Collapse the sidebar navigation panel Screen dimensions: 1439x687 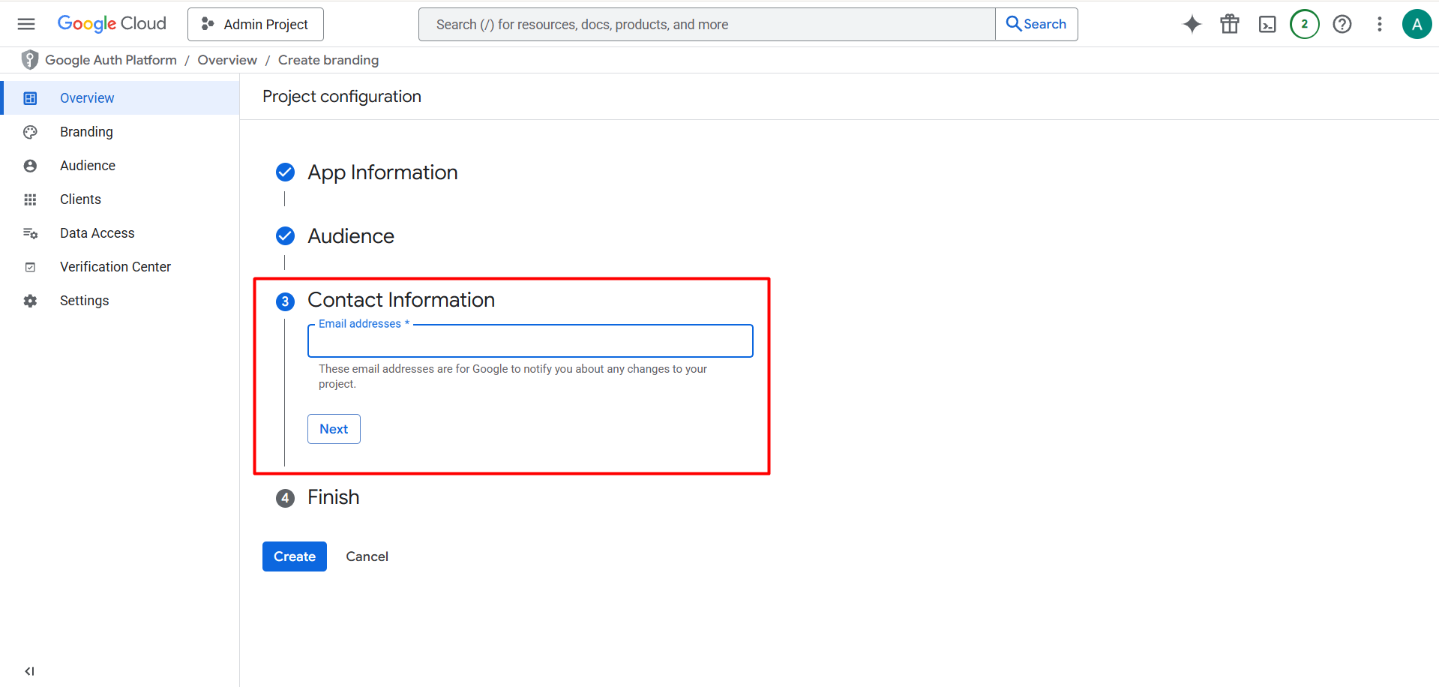pos(29,671)
